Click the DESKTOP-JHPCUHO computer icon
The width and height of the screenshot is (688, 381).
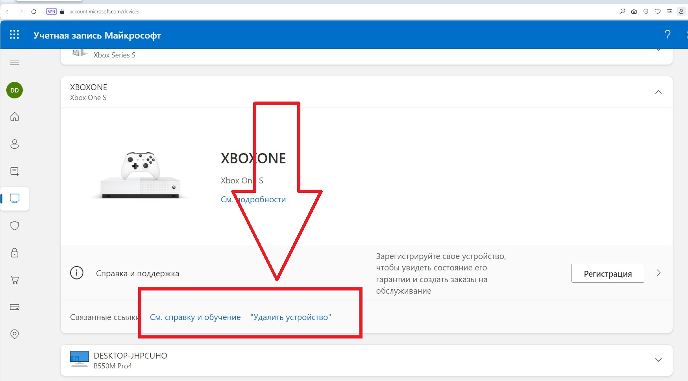coord(79,359)
